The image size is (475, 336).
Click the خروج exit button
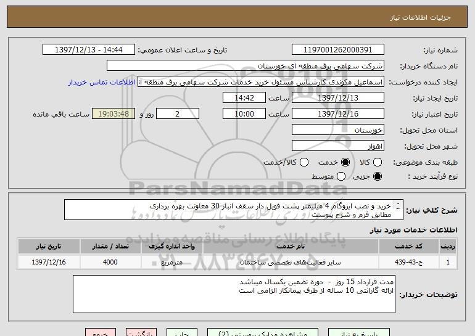pyautogui.click(x=101, y=332)
